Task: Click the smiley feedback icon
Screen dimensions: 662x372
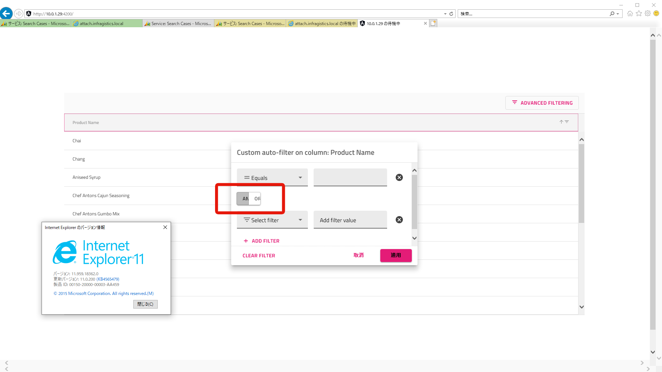Action: point(656,13)
